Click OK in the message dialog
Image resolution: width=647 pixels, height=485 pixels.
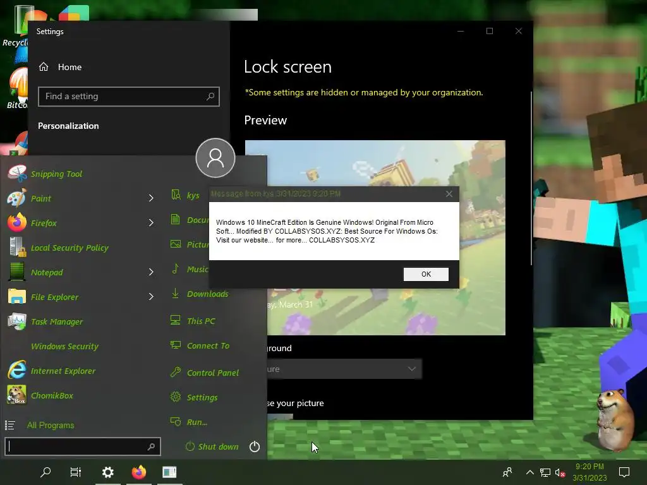(x=426, y=274)
